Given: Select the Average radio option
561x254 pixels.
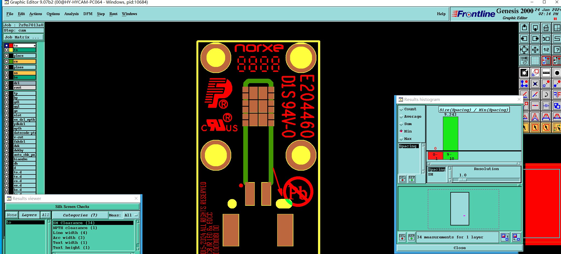Looking at the screenshot, I should (x=410, y=117).
